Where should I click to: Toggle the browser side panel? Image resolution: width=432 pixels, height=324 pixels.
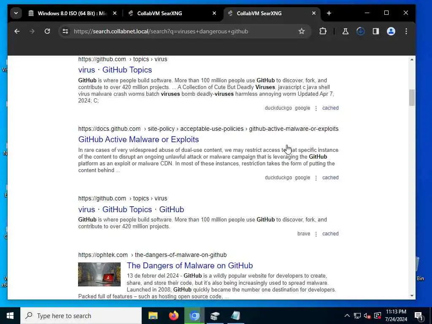(x=376, y=31)
